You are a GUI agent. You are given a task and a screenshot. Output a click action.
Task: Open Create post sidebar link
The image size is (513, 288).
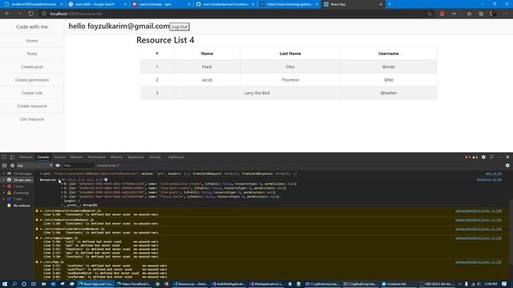(x=32, y=67)
